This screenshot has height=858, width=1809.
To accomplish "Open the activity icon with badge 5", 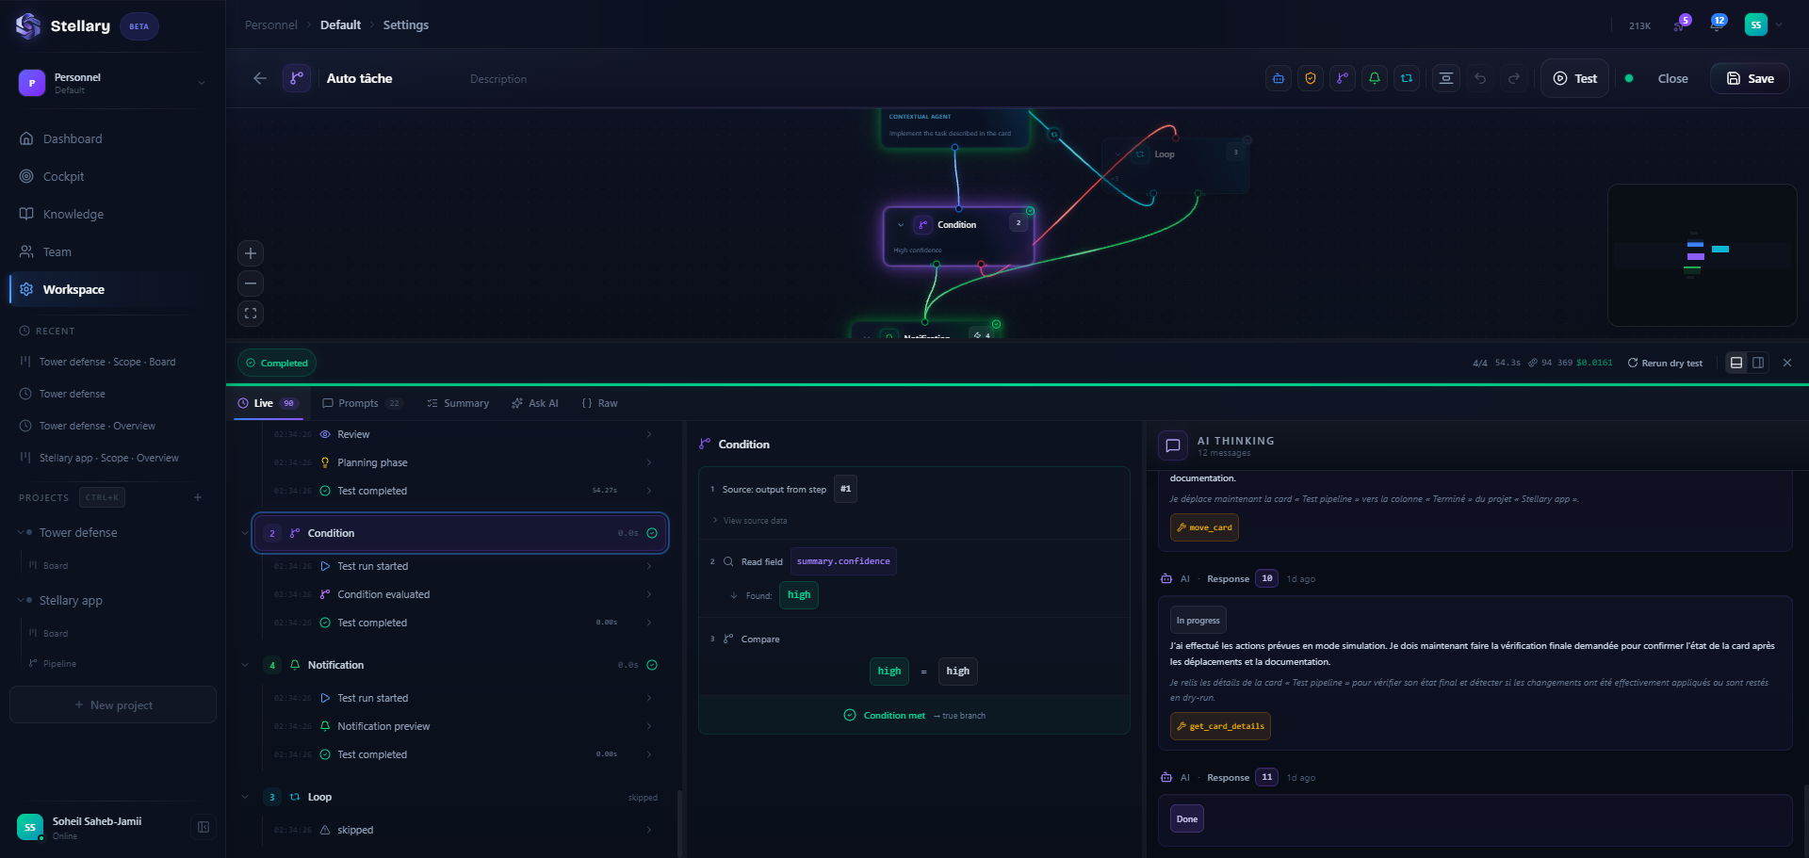I will pos(1681,25).
